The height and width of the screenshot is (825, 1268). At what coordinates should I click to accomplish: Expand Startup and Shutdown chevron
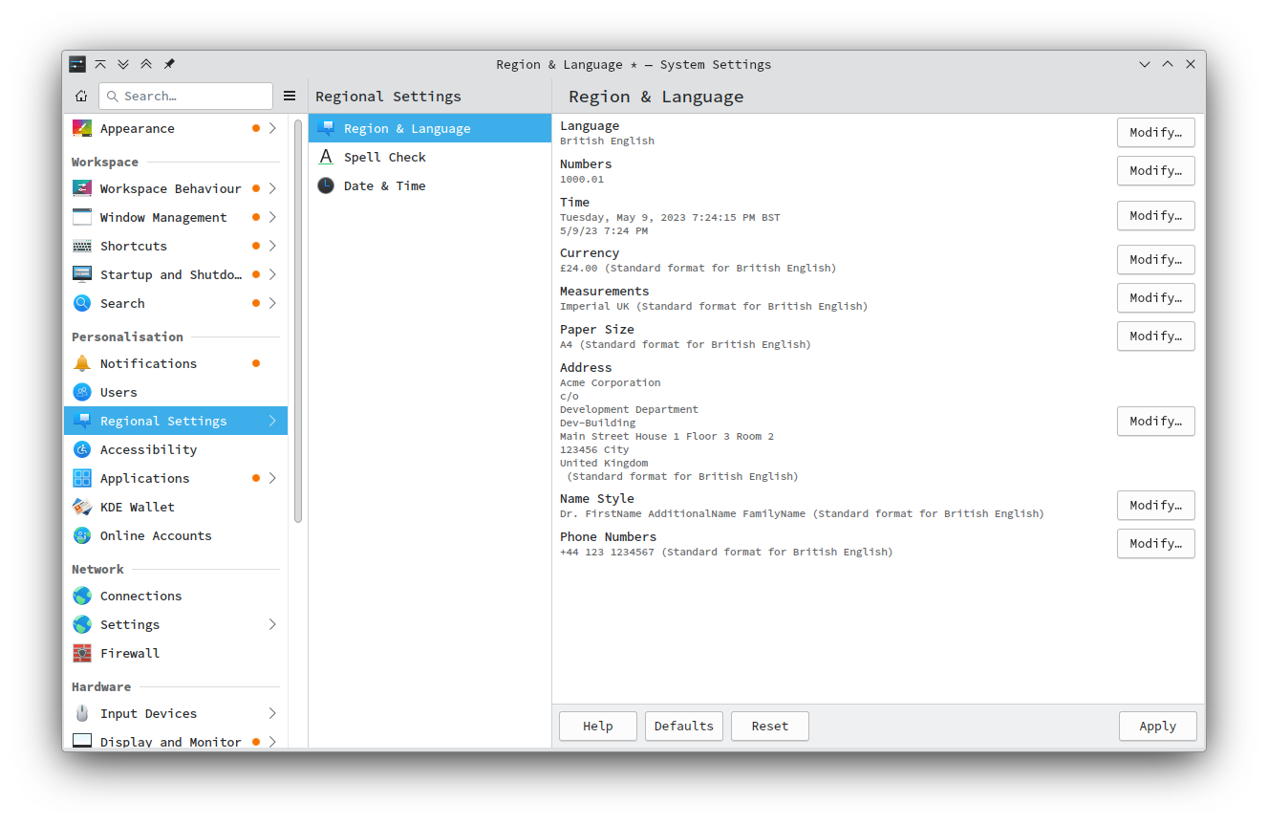(272, 274)
